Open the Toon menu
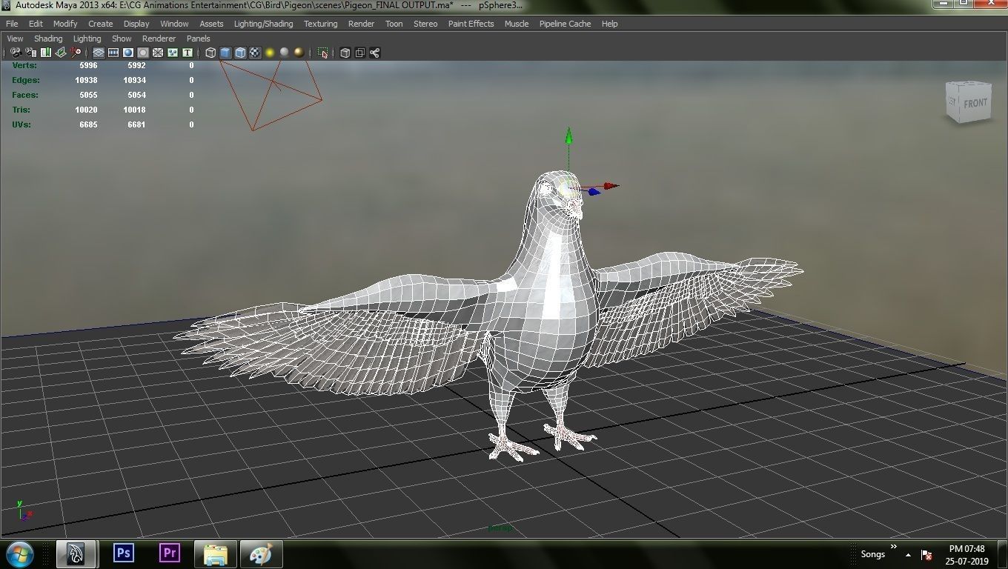The height and width of the screenshot is (569, 1008). pos(394,24)
